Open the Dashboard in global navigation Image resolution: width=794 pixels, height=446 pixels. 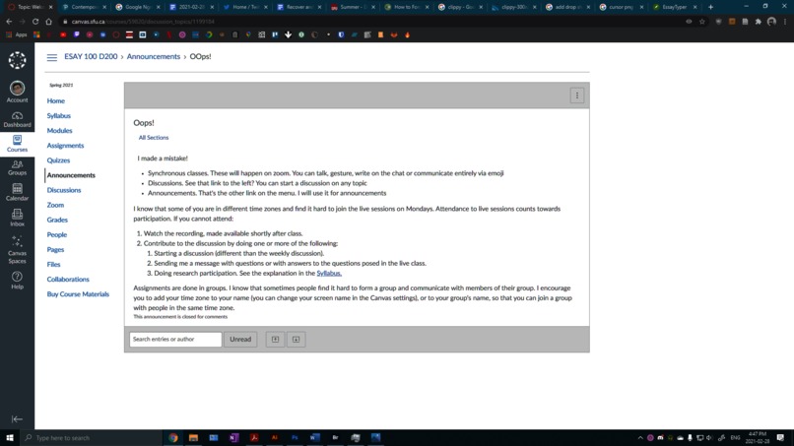[x=17, y=119]
